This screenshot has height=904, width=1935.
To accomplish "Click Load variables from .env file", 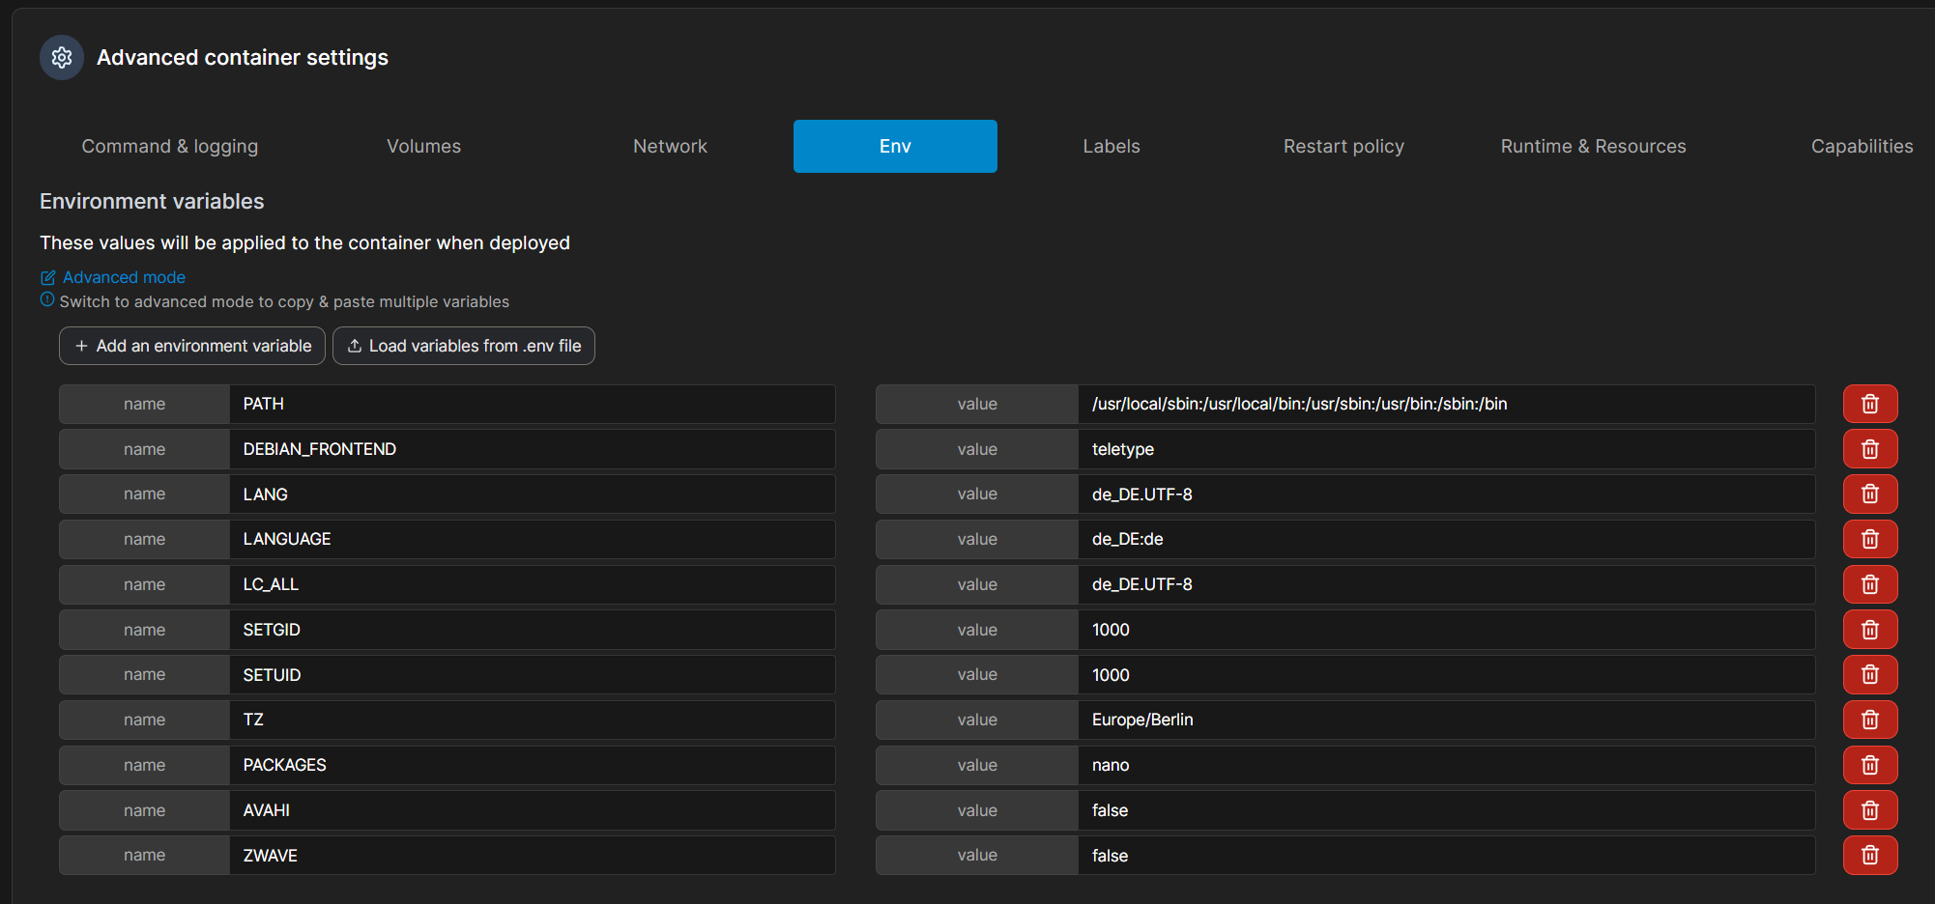I will pyautogui.click(x=464, y=346).
